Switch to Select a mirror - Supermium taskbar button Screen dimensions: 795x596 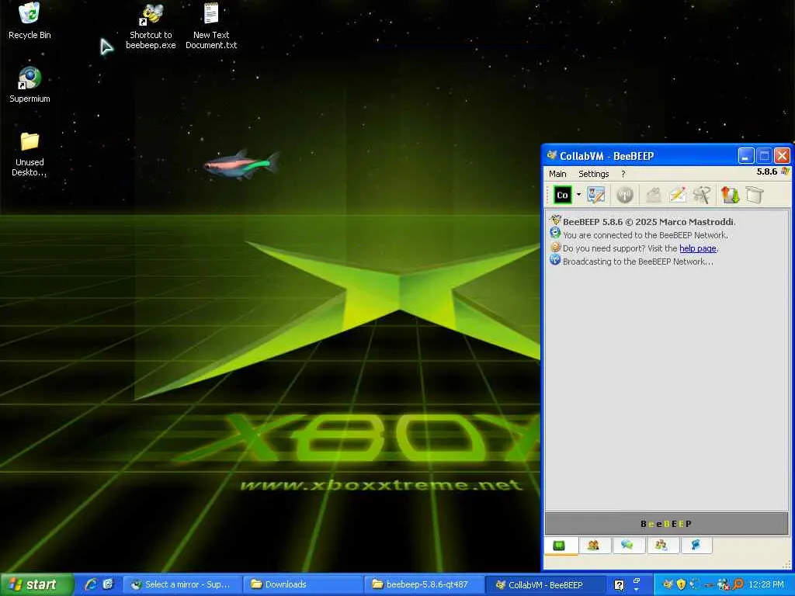(182, 584)
